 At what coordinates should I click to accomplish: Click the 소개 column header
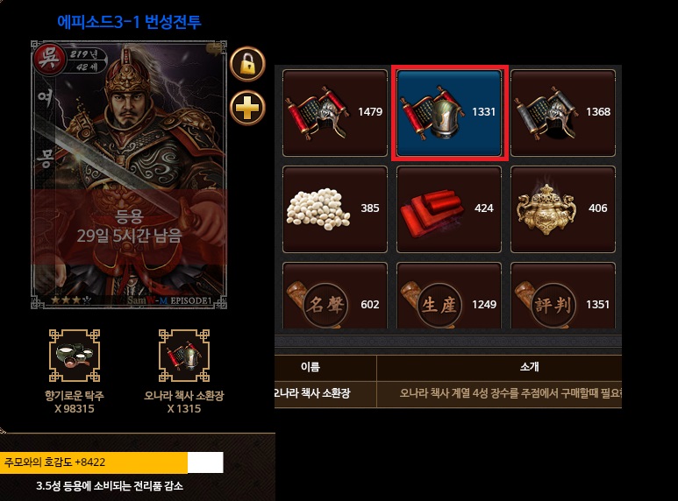[529, 367]
